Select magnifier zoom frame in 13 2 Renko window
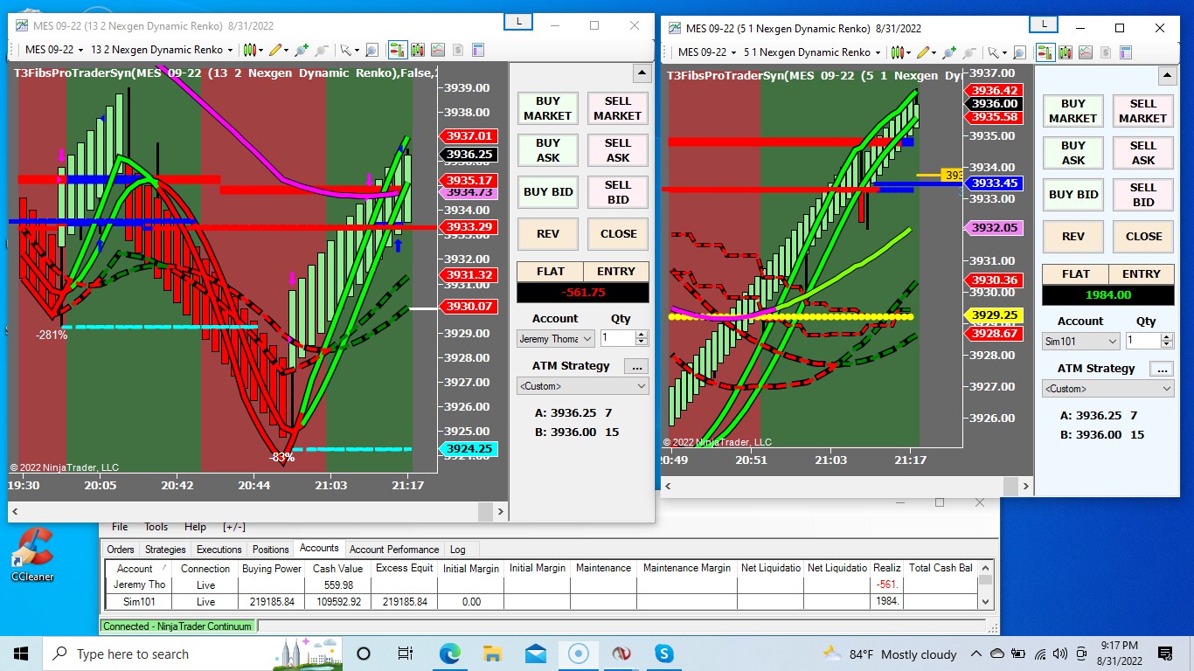1194x671 pixels. tap(371, 50)
